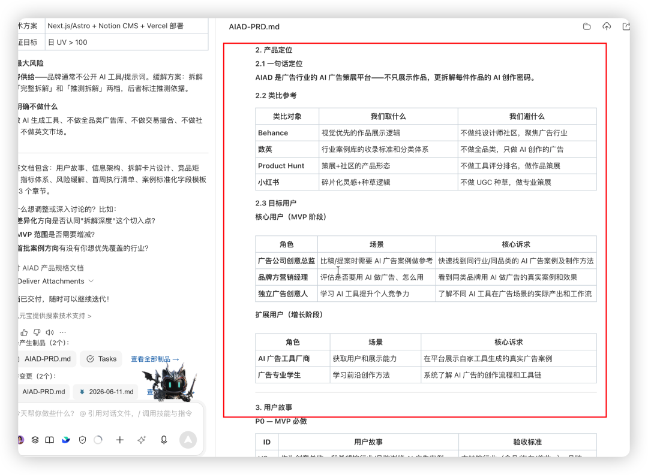Click the stacked layers icon in input toolbar
This screenshot has height=475, width=648.
pyautogui.click(x=35, y=440)
